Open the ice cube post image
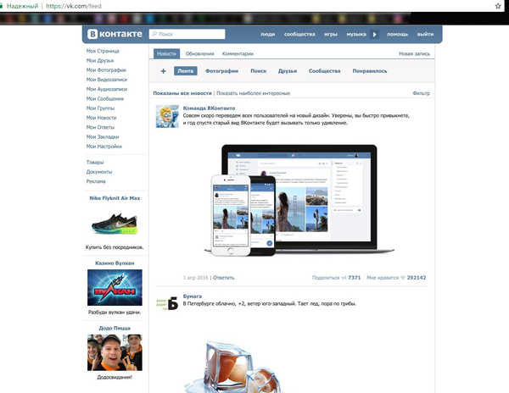The image size is (509, 393). pos(233,366)
